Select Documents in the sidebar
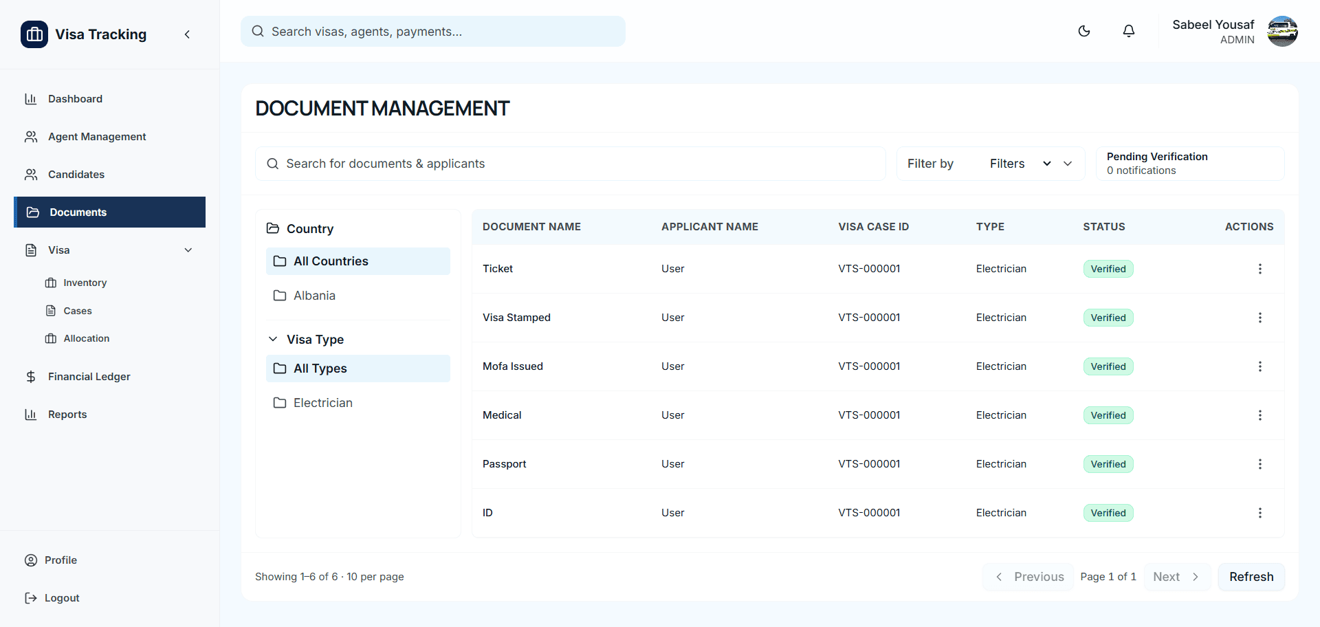1320x627 pixels. [109, 212]
